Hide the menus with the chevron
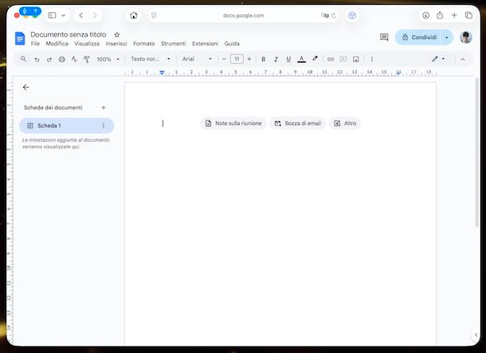 [463, 59]
